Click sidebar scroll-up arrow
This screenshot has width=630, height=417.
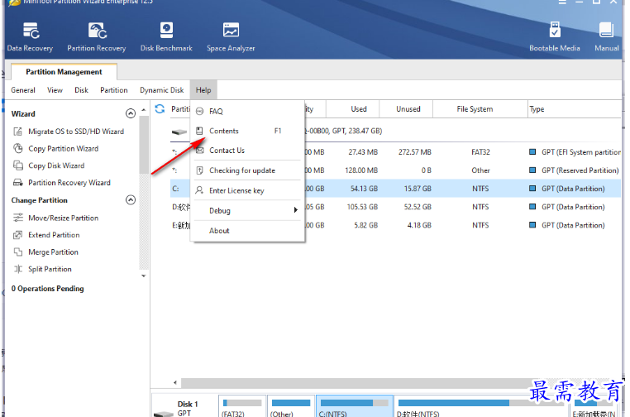tap(143, 110)
